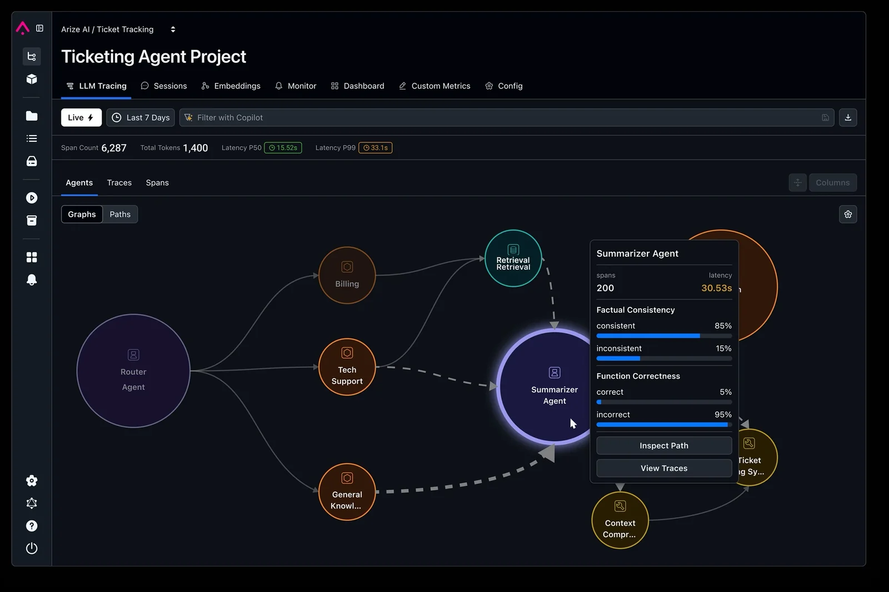The width and height of the screenshot is (889, 592).
Task: Switch graph view to Paths
Action: (120, 214)
